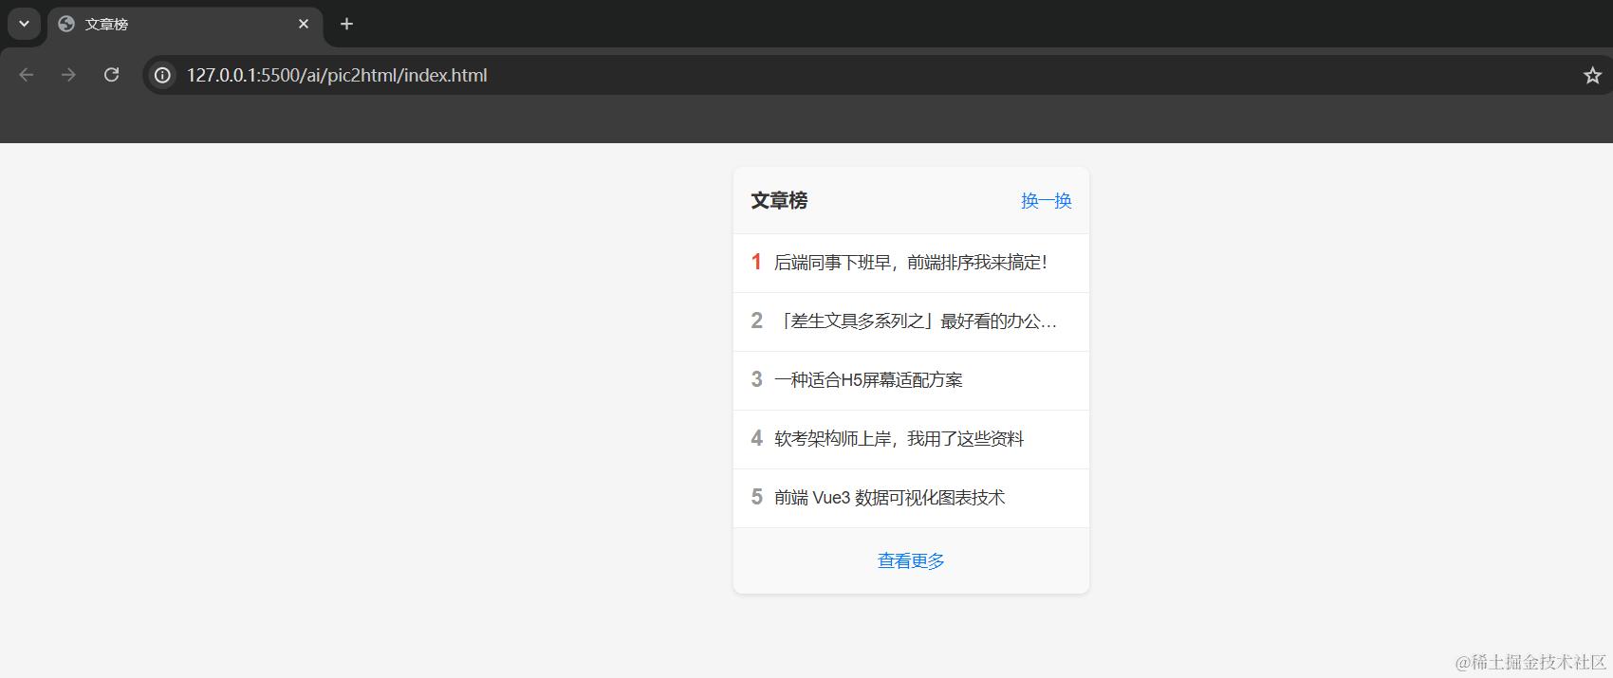Click rank number 5 in the list
Viewport: 1613px width, 678px height.
pyautogui.click(x=756, y=498)
